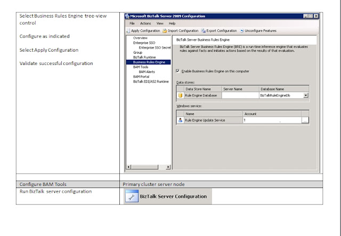The height and width of the screenshot is (236, 341).
Task: Click the Name column header in services
Action: pyautogui.click(x=213, y=114)
